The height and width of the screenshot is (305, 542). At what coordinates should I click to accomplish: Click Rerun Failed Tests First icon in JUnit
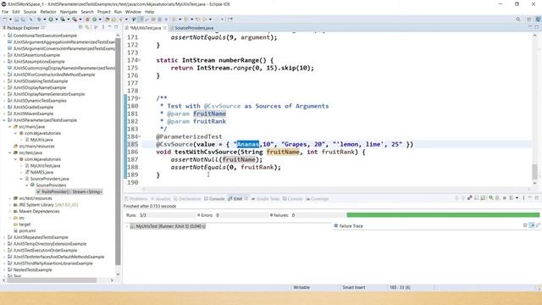497,197
